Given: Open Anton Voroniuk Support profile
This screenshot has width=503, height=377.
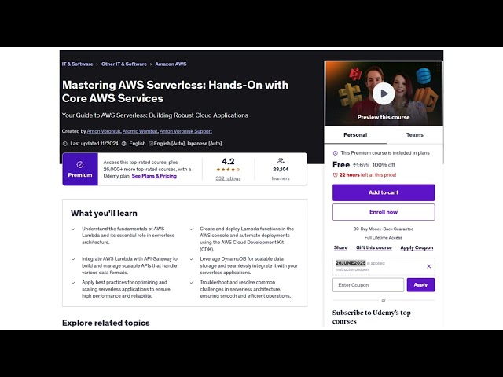Looking at the screenshot, I should 185,131.
